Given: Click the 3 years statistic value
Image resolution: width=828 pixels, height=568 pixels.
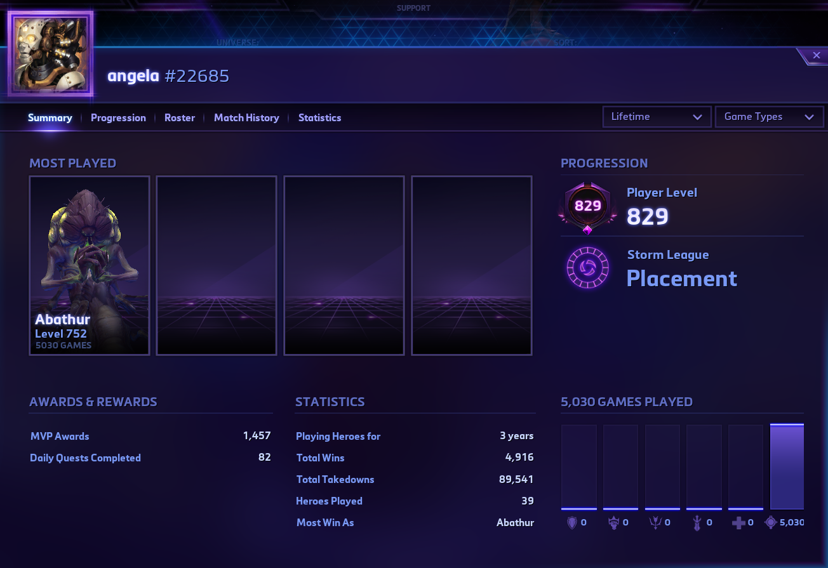Looking at the screenshot, I should [517, 436].
